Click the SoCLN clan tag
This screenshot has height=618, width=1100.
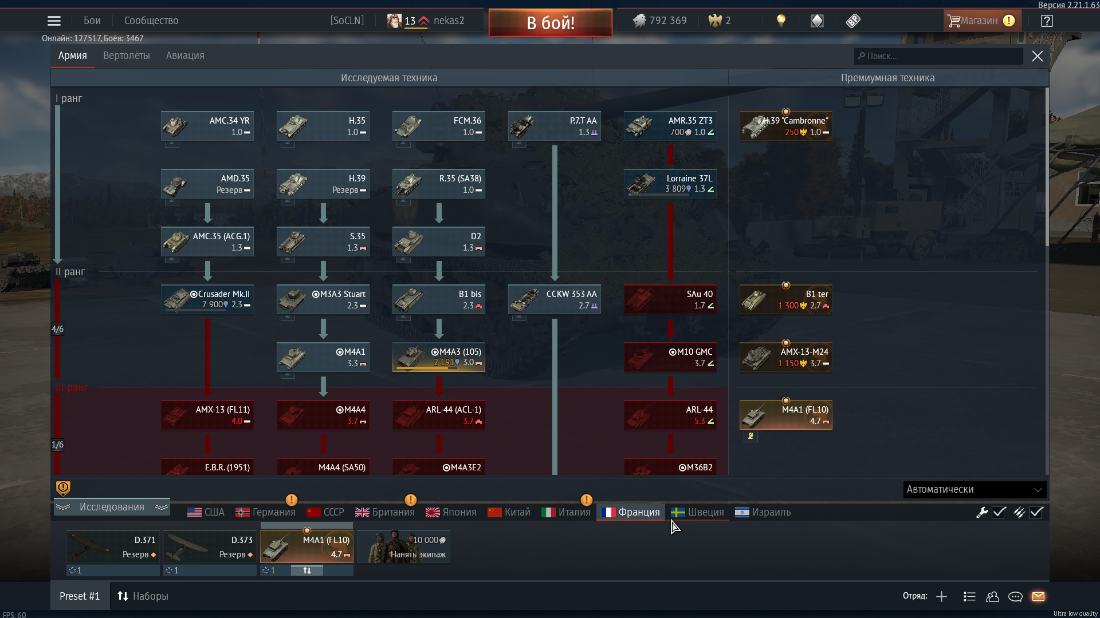tap(347, 21)
